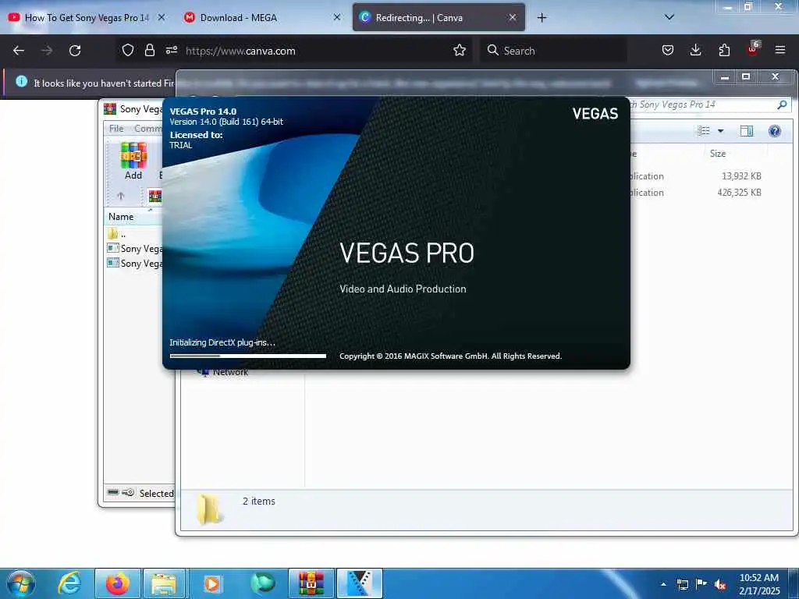Reload the current Firefox page

click(x=75, y=51)
